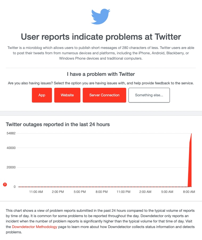Click the red outage spike on chart
This screenshot has width=202, height=240.
190,165
